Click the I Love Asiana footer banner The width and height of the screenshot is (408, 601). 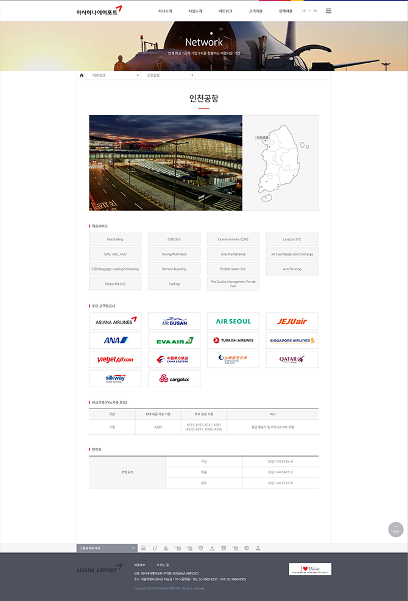310,569
